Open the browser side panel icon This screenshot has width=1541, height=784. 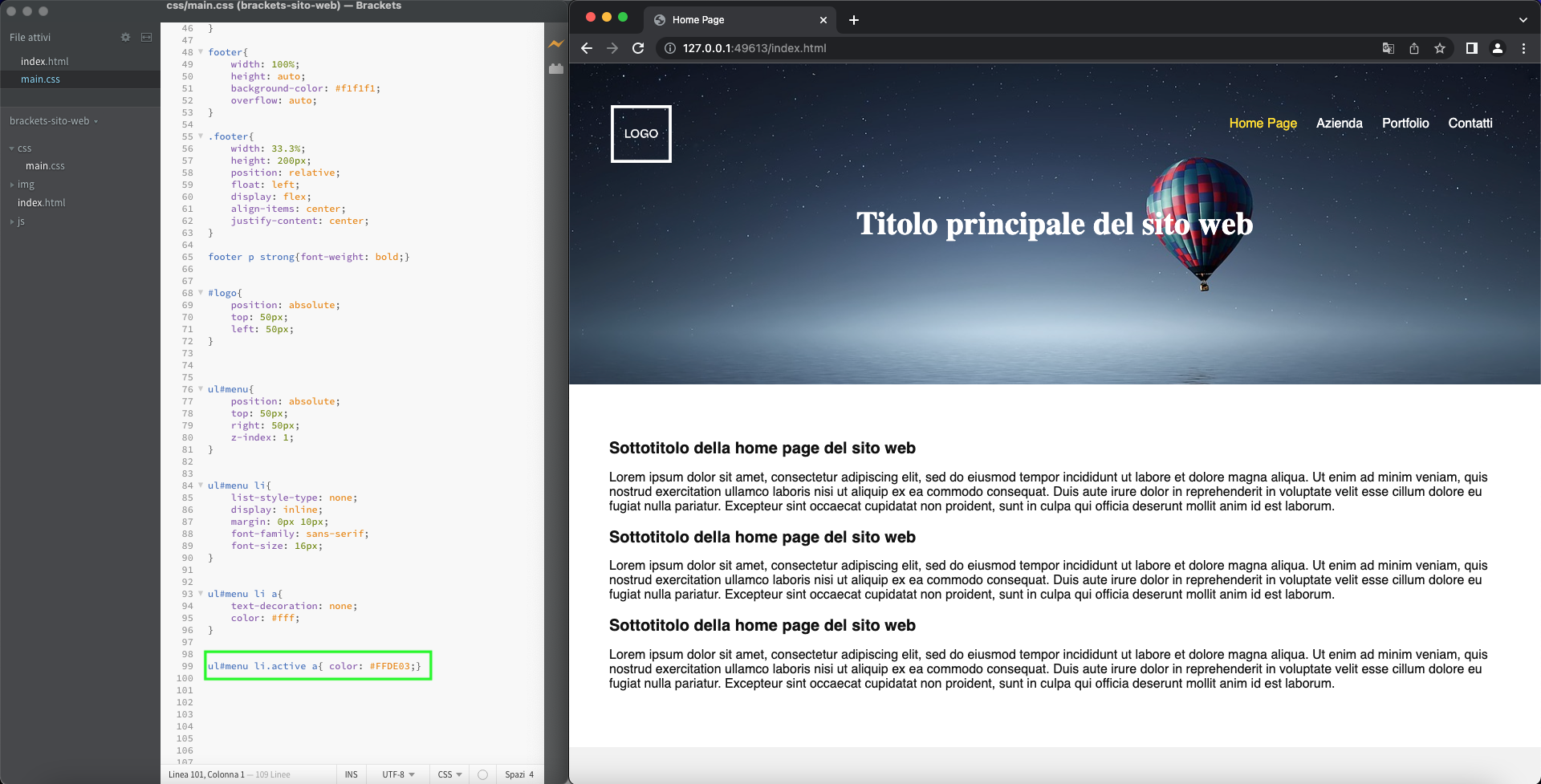pos(1471,48)
